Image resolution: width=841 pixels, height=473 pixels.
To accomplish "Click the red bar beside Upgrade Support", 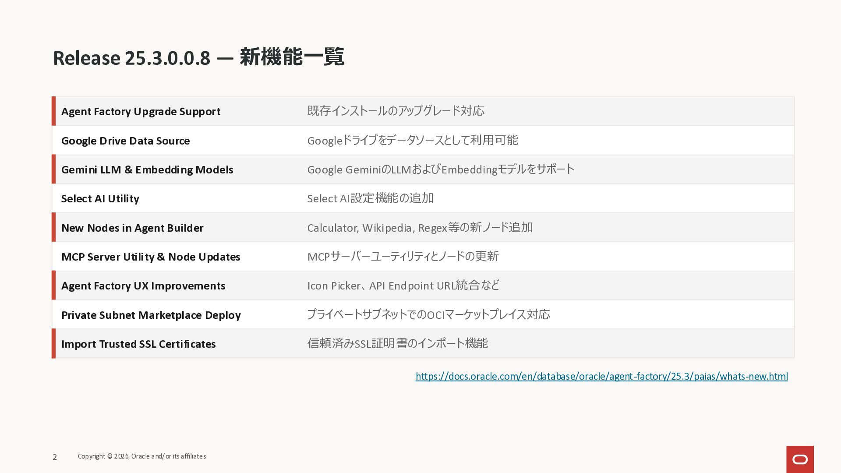I will coord(53,111).
